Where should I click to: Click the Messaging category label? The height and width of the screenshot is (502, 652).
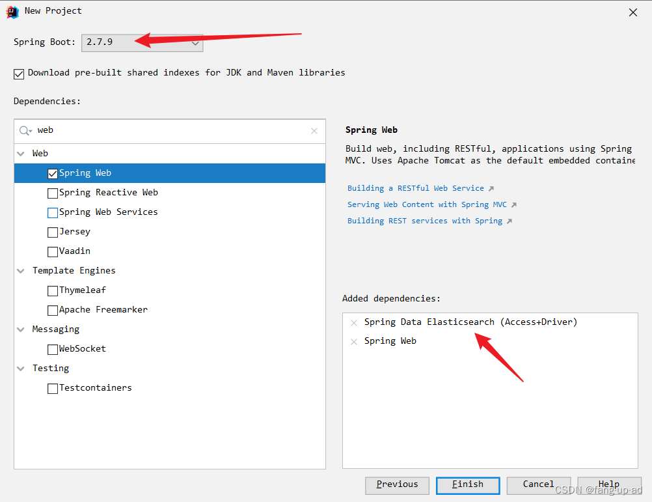(x=56, y=329)
